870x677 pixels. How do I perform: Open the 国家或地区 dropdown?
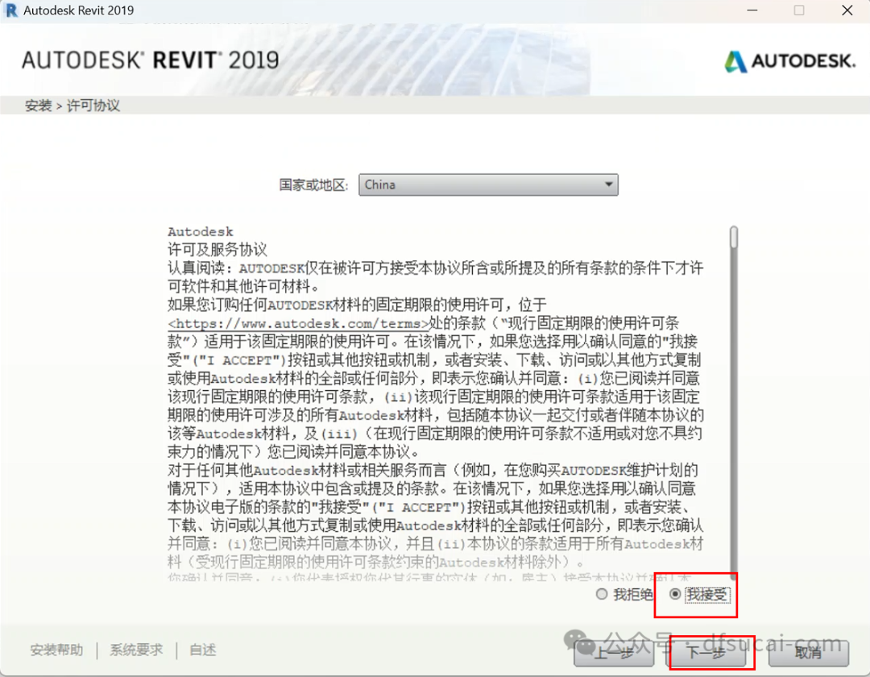pyautogui.click(x=487, y=185)
